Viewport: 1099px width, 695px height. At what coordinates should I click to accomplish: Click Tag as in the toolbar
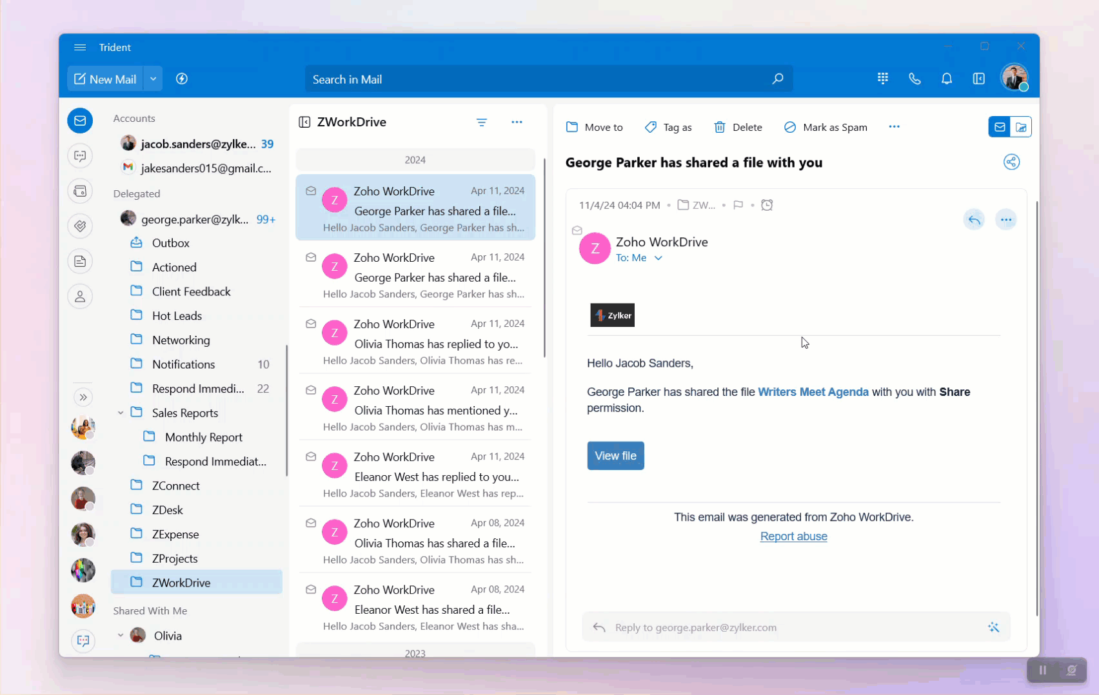(x=668, y=127)
